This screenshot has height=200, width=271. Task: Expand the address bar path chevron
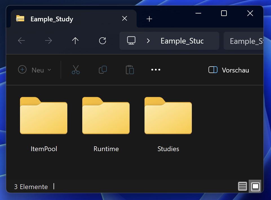pos(148,41)
